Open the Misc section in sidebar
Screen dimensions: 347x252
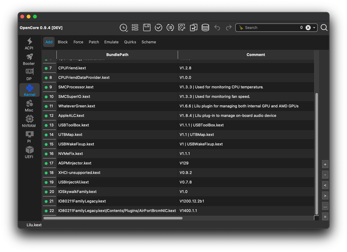coord(29,106)
